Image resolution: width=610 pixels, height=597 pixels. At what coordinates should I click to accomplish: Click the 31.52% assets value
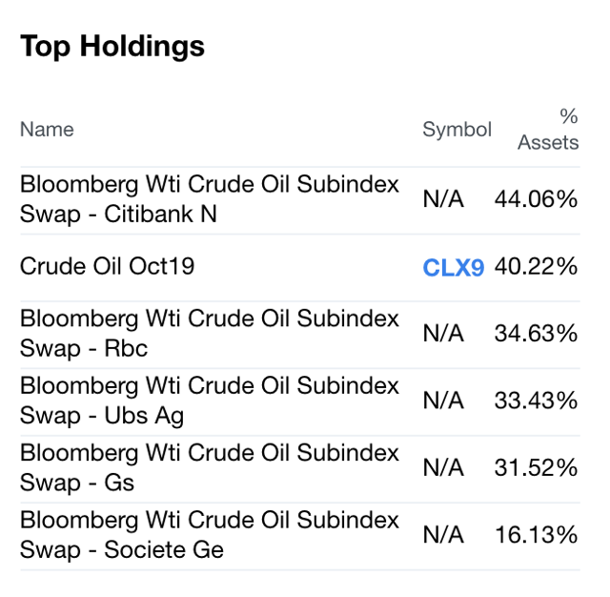[536, 468]
